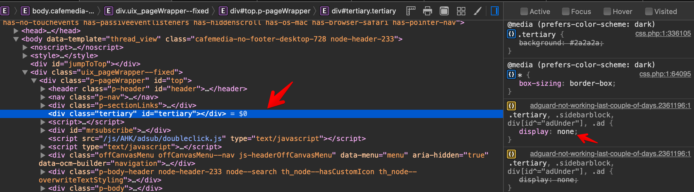This screenshot has height=192, width=694.
Task: Click the grid overlay four-squares icon
Action: point(461,11)
